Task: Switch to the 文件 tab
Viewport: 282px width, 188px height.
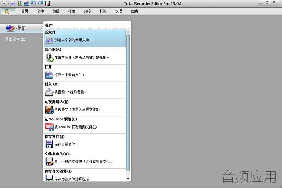Action: [40, 11]
